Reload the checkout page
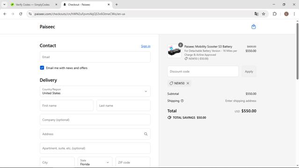The image size is (299, 168). (x=21, y=14)
